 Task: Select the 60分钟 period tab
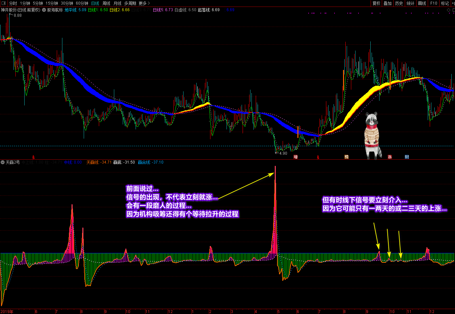pos(82,3)
